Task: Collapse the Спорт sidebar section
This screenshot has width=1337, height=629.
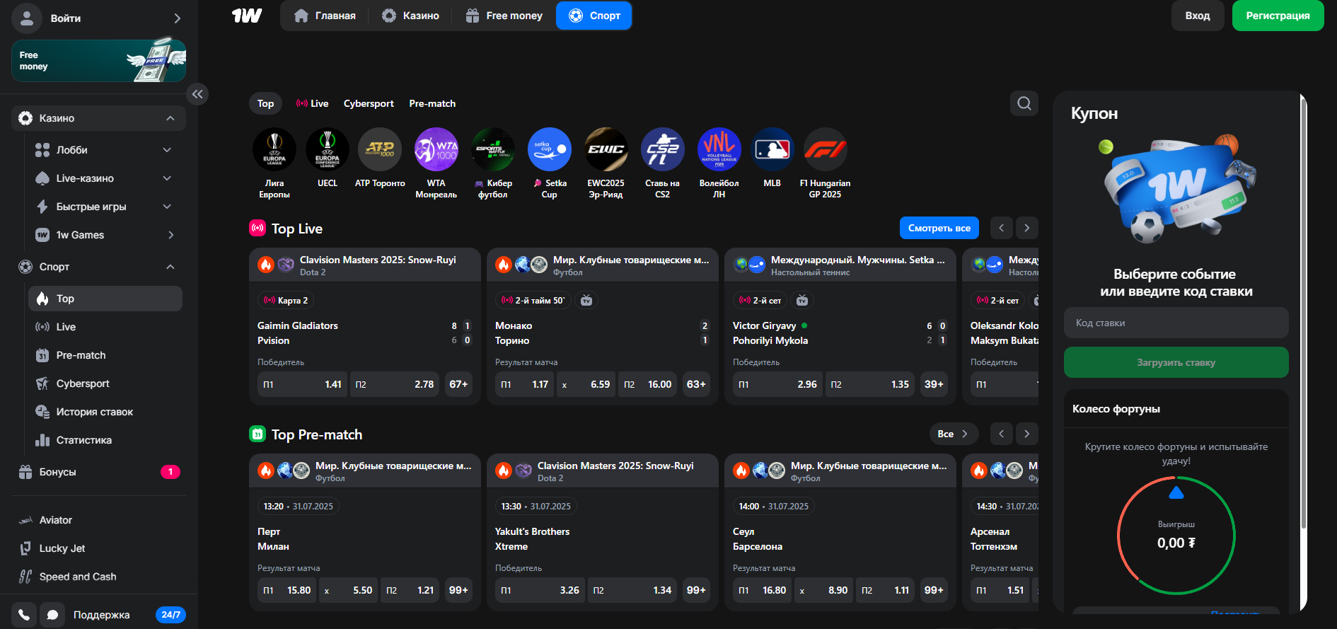Action: [x=170, y=267]
